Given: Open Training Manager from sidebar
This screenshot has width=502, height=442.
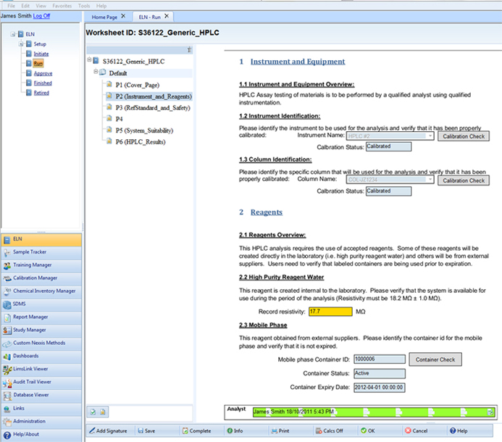Looking at the screenshot, I should (41, 265).
